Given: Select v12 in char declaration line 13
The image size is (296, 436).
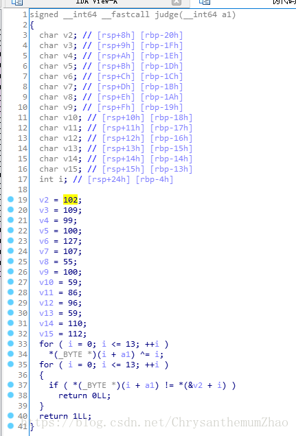Looking at the screenshot, I should click(70, 138).
